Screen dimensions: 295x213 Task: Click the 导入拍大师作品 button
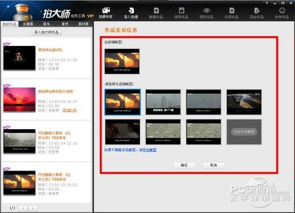(x=47, y=32)
